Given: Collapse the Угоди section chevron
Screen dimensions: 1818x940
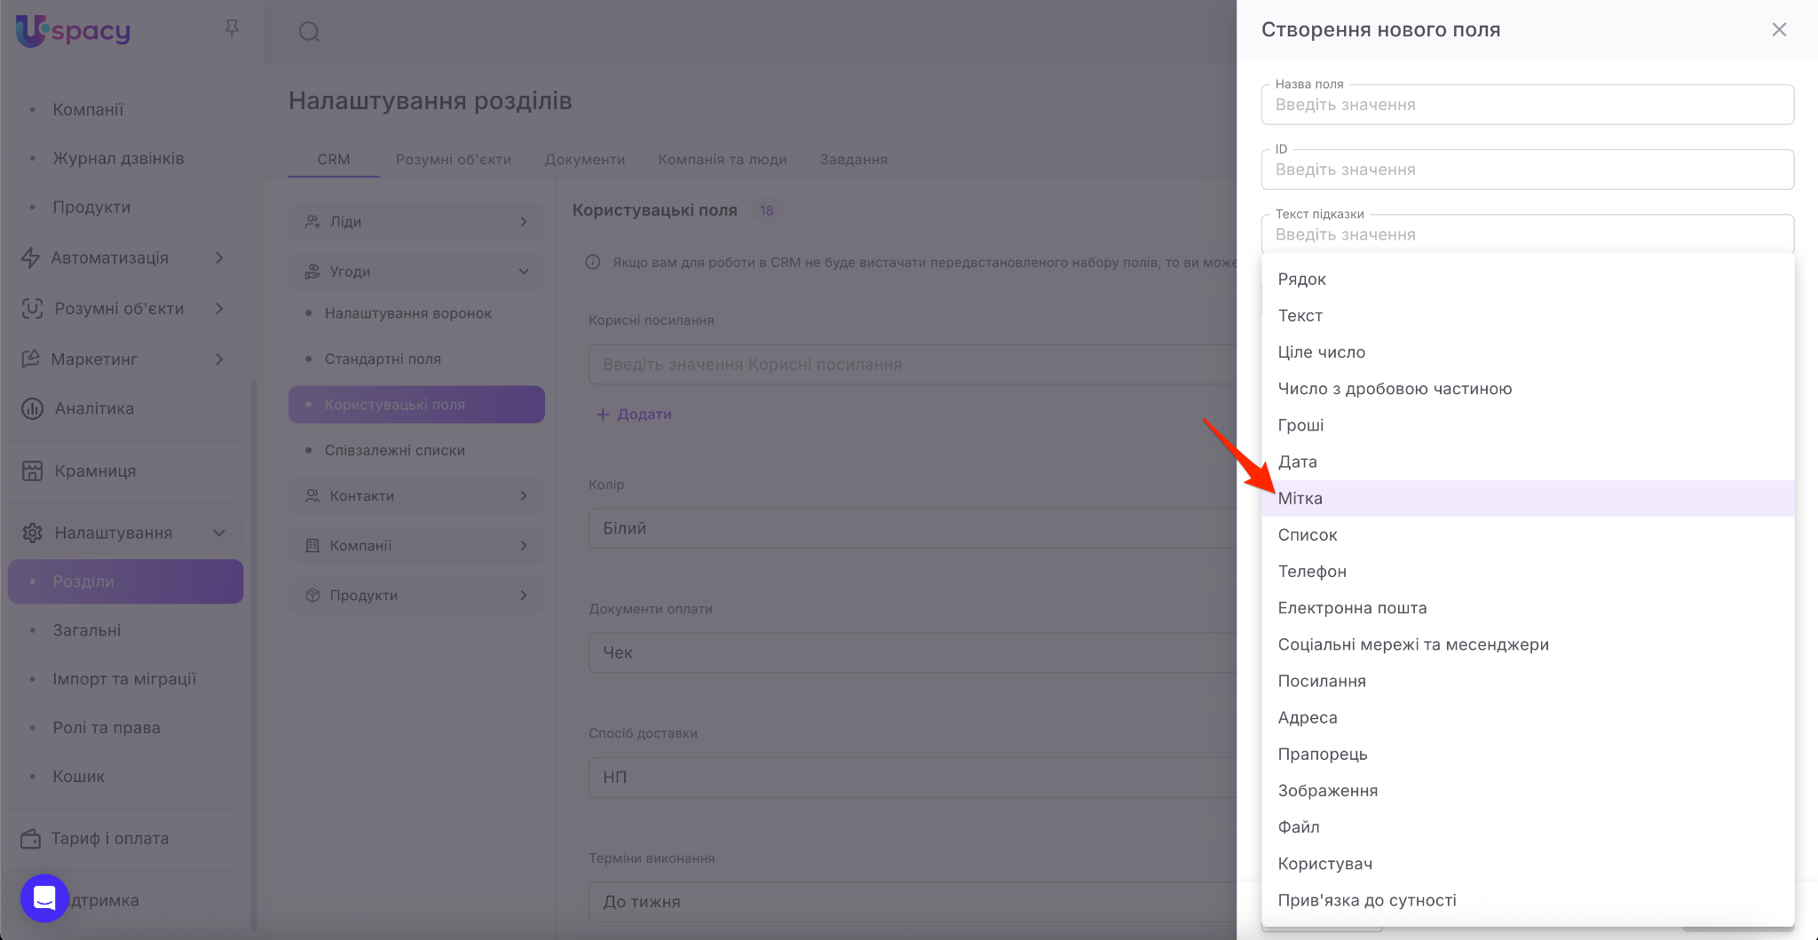Looking at the screenshot, I should [524, 272].
